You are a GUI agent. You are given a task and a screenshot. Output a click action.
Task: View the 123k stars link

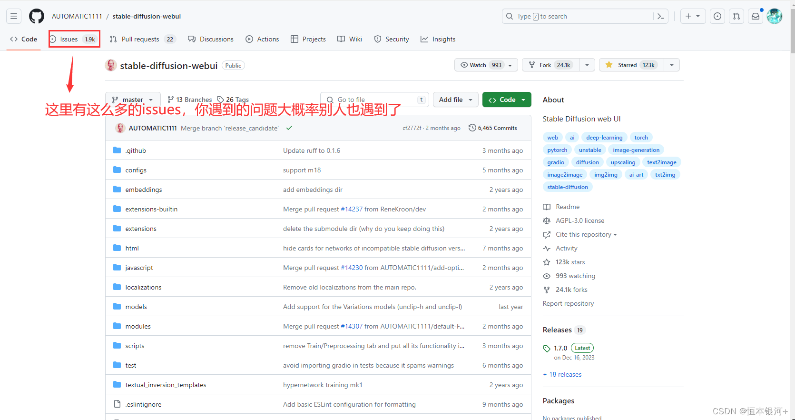[564, 262]
